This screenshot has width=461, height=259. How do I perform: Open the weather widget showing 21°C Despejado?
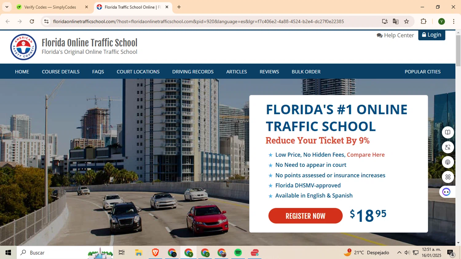pyautogui.click(x=366, y=253)
